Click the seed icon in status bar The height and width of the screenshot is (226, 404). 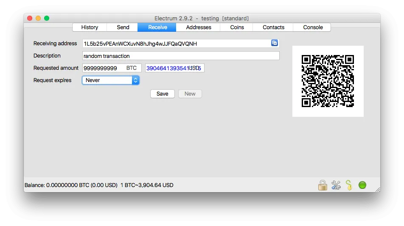point(349,185)
